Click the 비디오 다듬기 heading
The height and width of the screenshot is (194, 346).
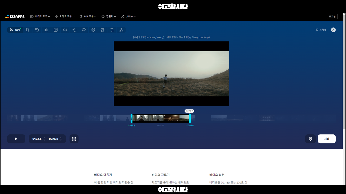coord(103,175)
